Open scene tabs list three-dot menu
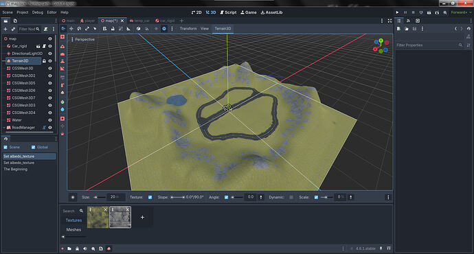Viewport: 474px width, 254px height. pos(382,21)
